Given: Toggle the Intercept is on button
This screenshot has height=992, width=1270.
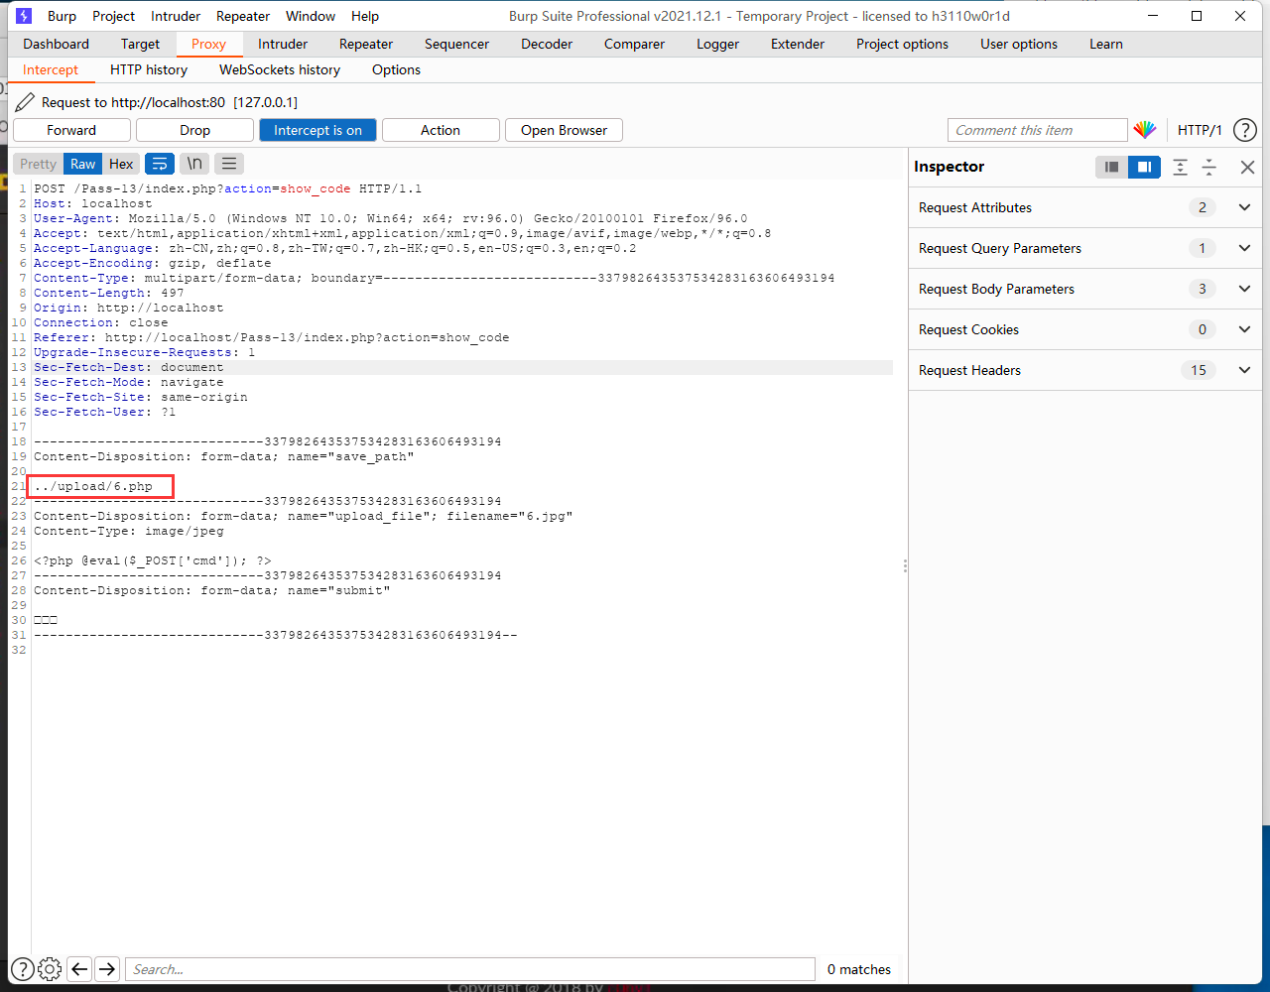Looking at the screenshot, I should pyautogui.click(x=317, y=130).
